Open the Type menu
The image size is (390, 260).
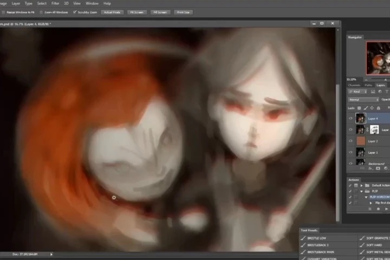29,3
